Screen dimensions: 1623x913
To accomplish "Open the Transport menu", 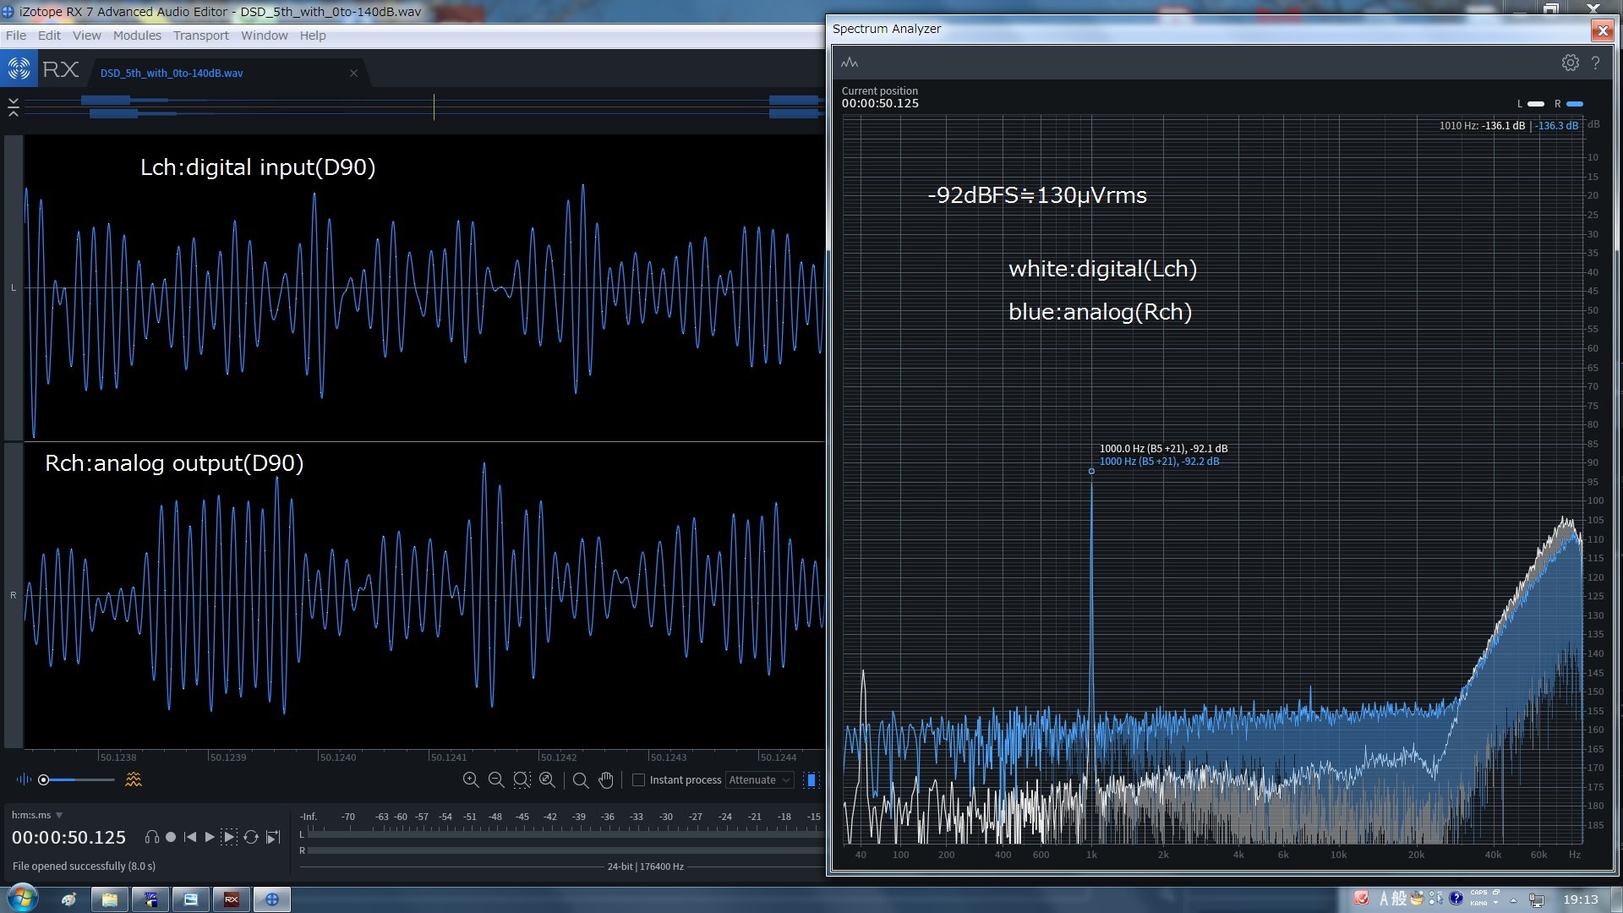I will pyautogui.click(x=201, y=36).
